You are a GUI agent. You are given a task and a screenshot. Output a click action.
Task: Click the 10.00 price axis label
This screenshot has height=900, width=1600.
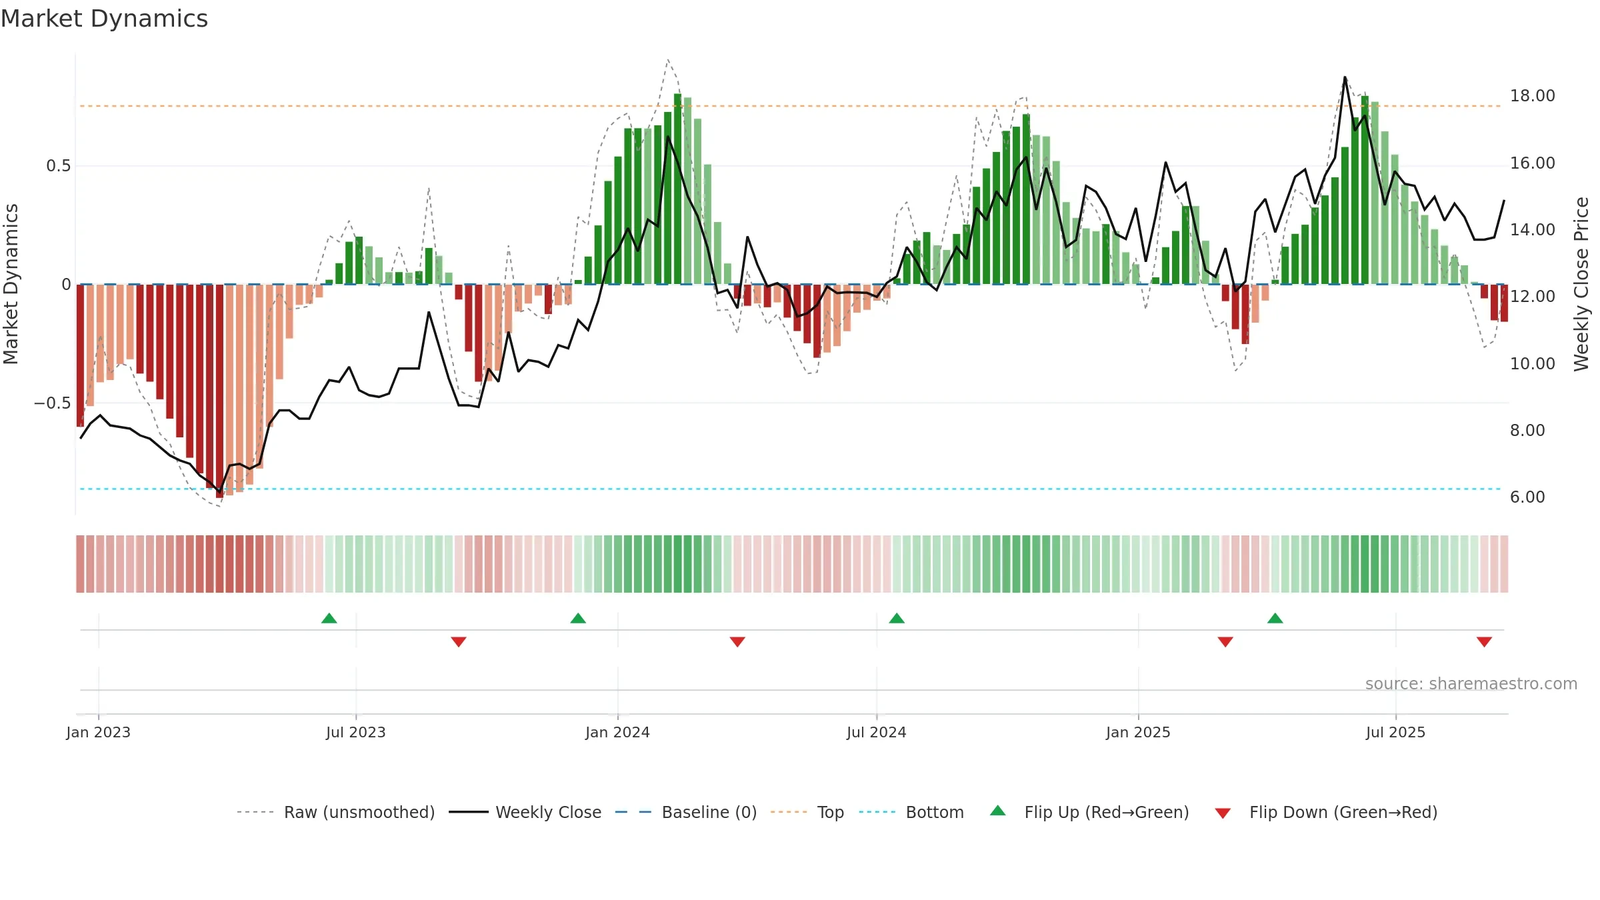1533,364
